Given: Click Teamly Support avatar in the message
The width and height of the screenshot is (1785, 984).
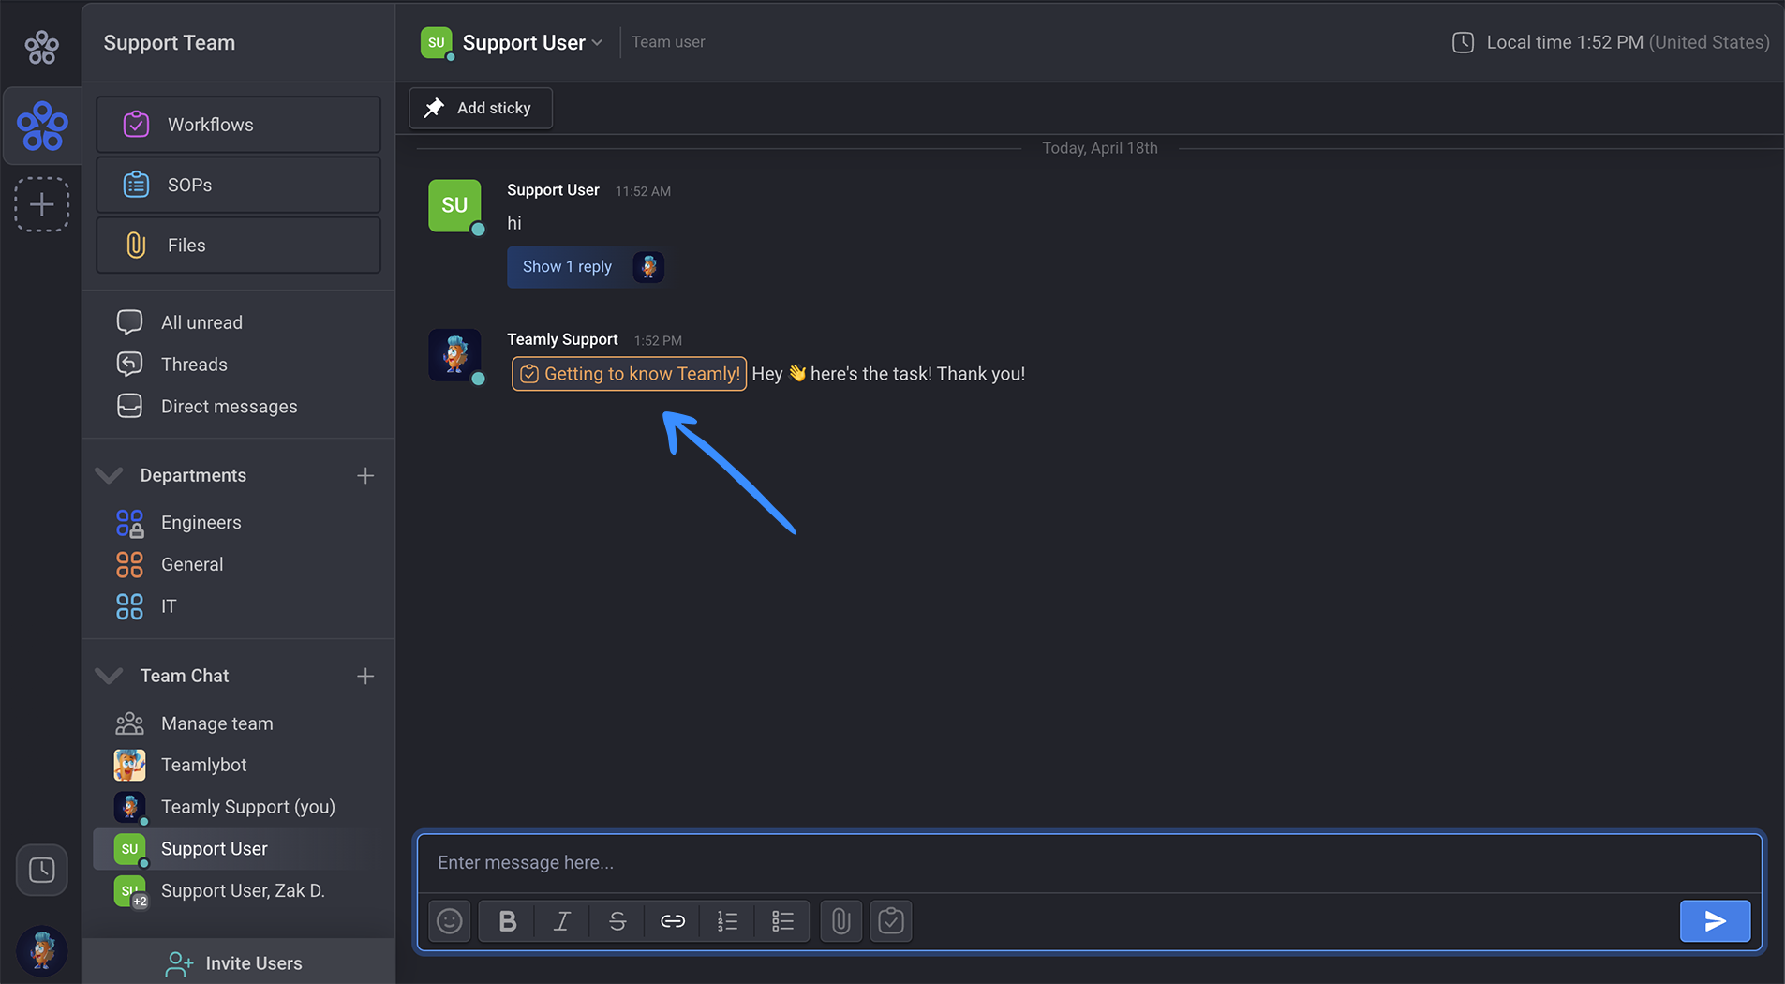Looking at the screenshot, I should [455, 355].
